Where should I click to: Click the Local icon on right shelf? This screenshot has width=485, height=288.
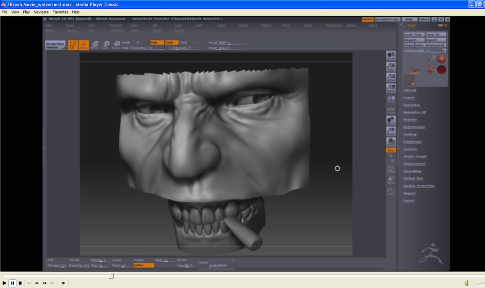[x=390, y=99]
